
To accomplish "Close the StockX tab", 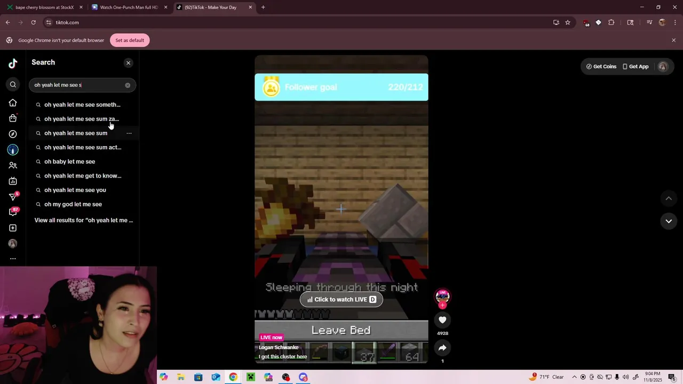I will (x=81, y=7).
